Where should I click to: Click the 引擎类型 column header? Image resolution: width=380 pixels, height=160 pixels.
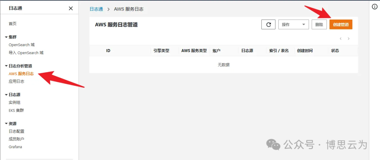point(161,51)
